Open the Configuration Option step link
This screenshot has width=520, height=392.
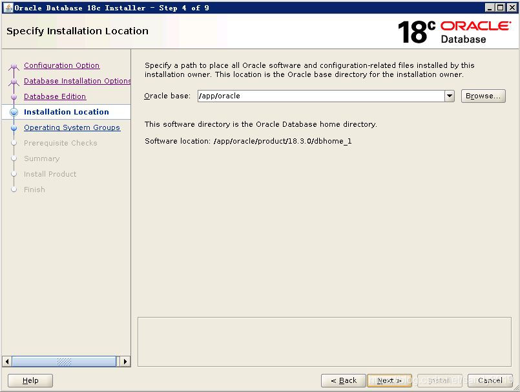(x=61, y=65)
